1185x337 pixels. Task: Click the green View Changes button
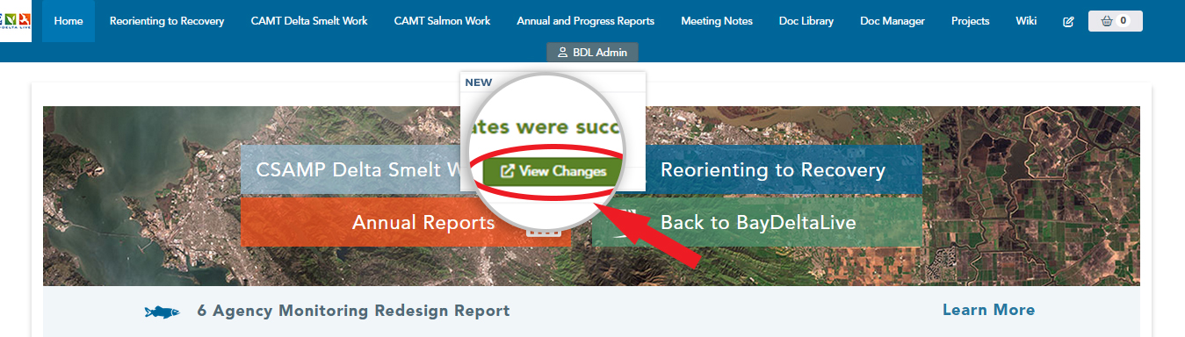point(553,171)
